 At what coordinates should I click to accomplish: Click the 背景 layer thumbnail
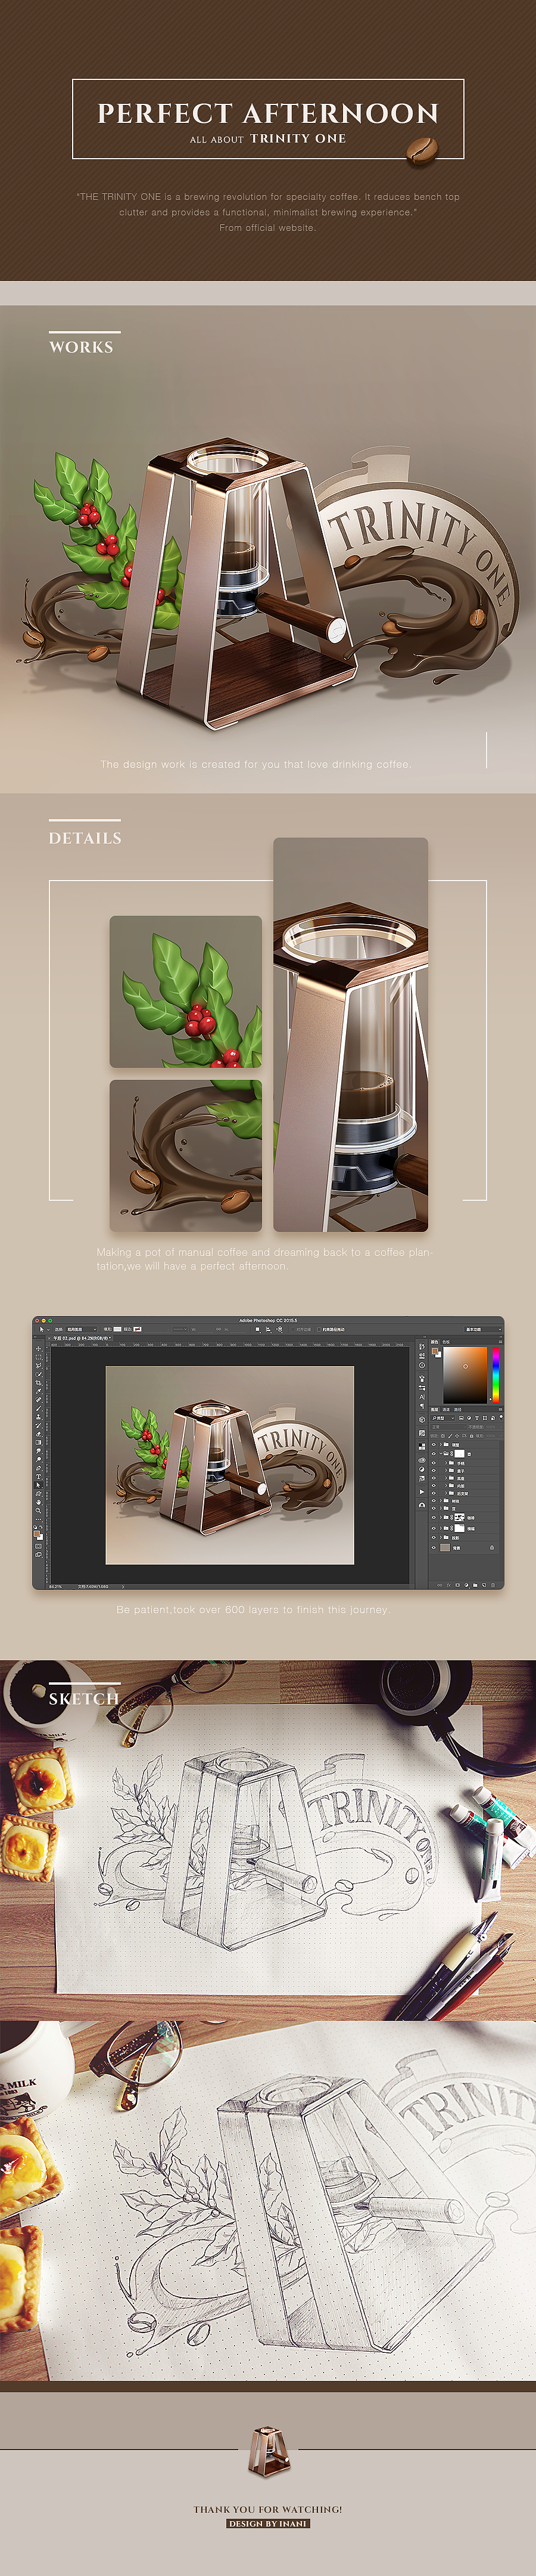tap(445, 1548)
